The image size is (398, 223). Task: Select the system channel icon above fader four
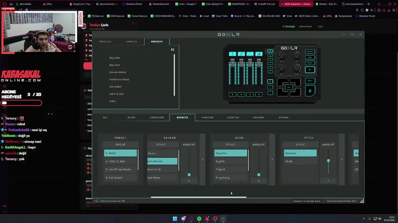coord(259,54)
